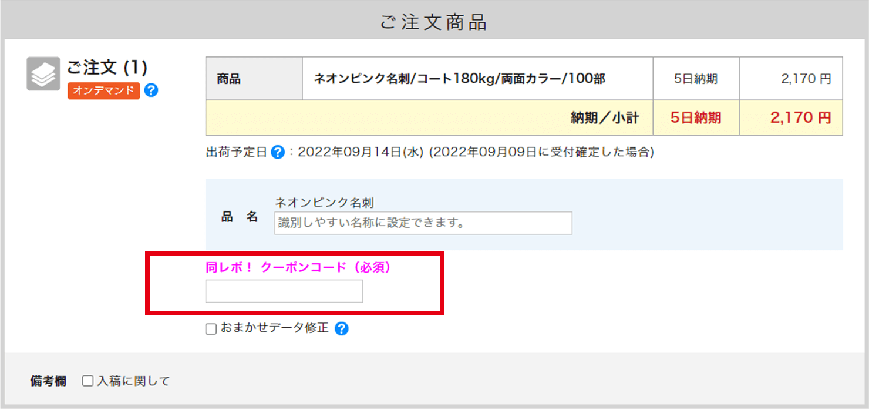
Task: Open help icon beside おまかせデータ修正
Action: (341, 329)
